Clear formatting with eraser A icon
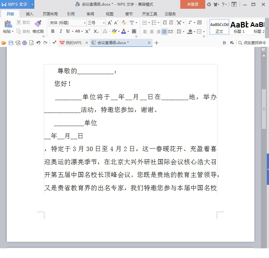Screen dimensions: 269x258 [124, 23]
